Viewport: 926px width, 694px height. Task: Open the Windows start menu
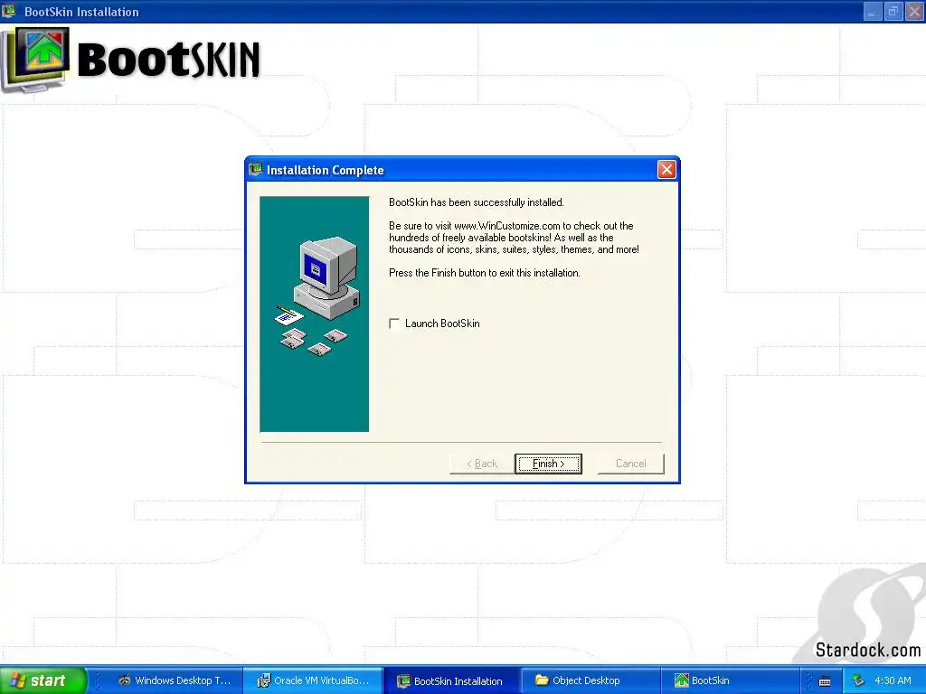[43, 680]
